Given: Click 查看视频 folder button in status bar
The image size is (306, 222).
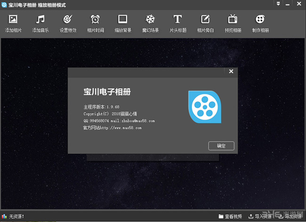Looking at the screenshot, I should click(x=230, y=216).
